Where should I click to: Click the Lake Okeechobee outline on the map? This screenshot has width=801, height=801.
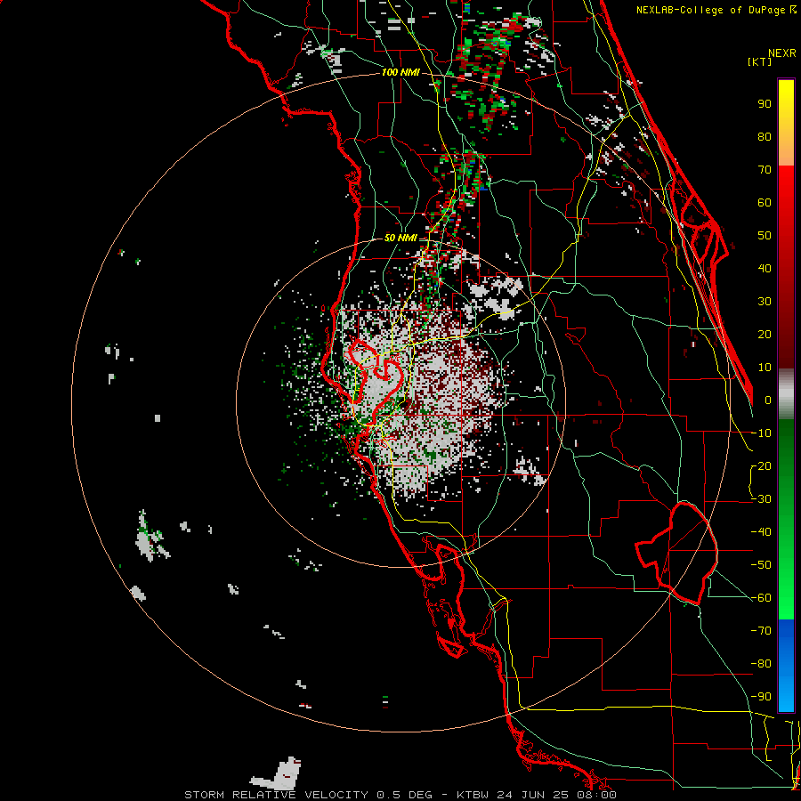[x=677, y=553]
